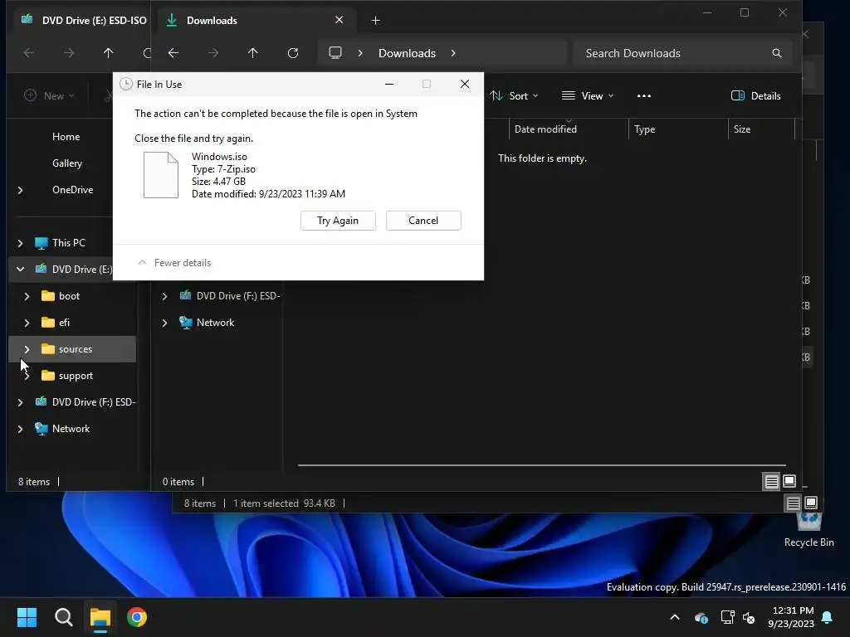Click File Explorer on the taskbar

[x=100, y=617]
